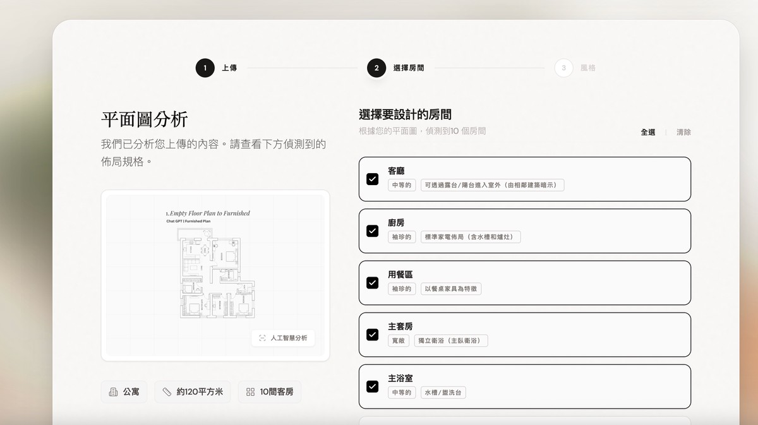Select step 2 選擇房間 circle
Viewport: 758px width, 425px height.
pyautogui.click(x=376, y=68)
